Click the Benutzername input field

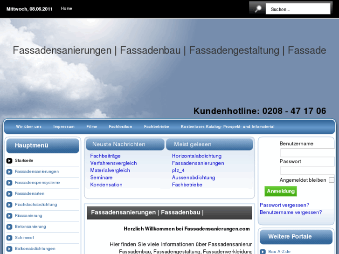(x=307, y=152)
